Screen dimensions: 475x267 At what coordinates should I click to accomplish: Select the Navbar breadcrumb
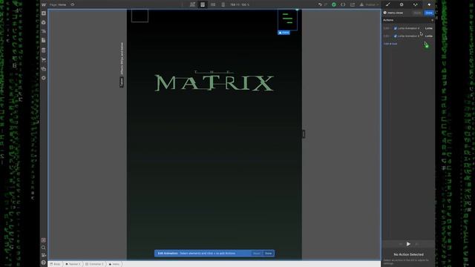point(73,264)
